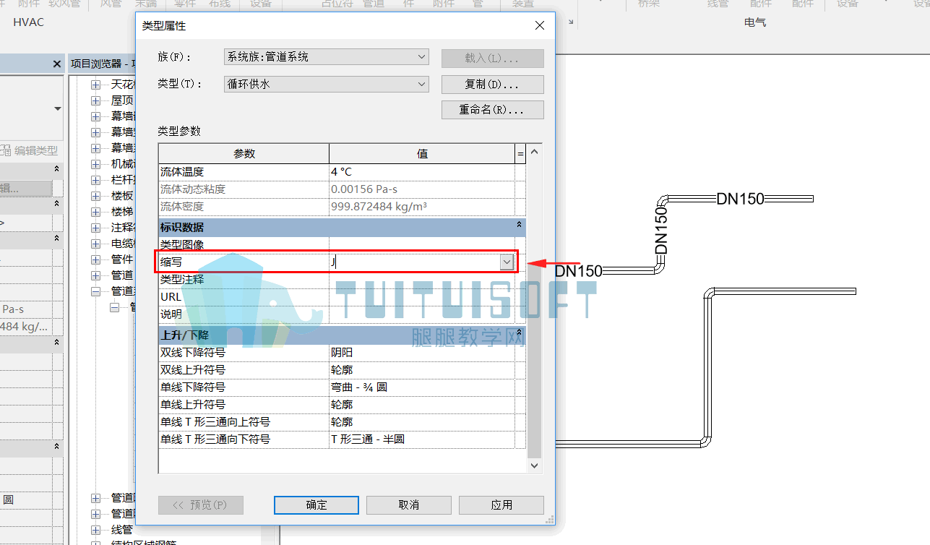Image resolution: width=930 pixels, height=545 pixels.
Task: Select the 电缆 item in project browser
Action: pos(122,244)
